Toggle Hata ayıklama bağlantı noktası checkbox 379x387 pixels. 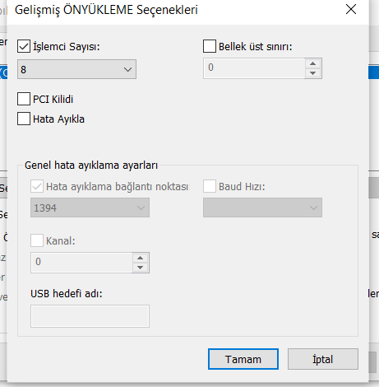point(37,186)
